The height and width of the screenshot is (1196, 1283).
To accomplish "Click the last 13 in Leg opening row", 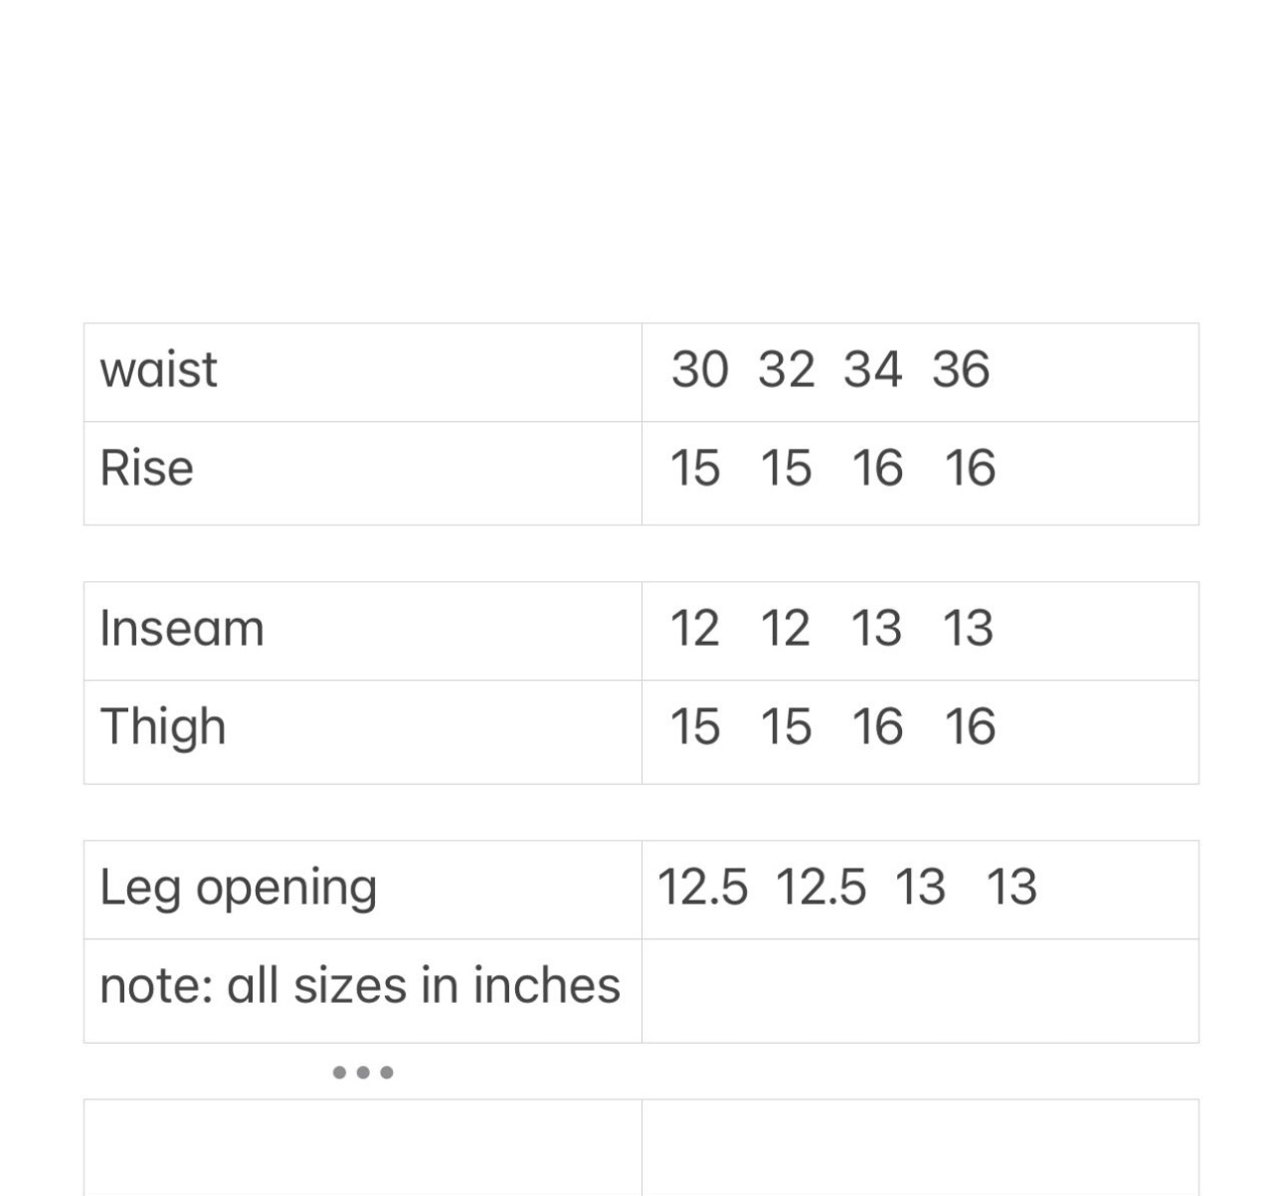I will point(1011,888).
